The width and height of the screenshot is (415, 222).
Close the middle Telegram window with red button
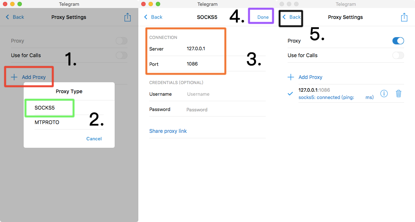click(x=143, y=4)
